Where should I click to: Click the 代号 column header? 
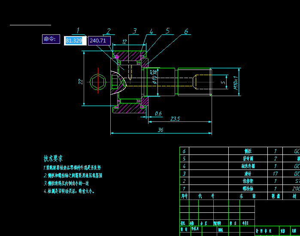coord(209,196)
